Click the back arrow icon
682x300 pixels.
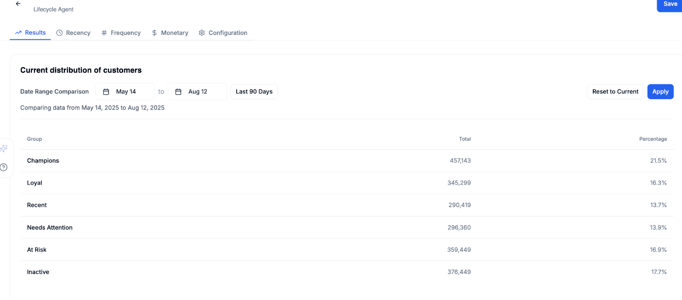[x=18, y=4]
